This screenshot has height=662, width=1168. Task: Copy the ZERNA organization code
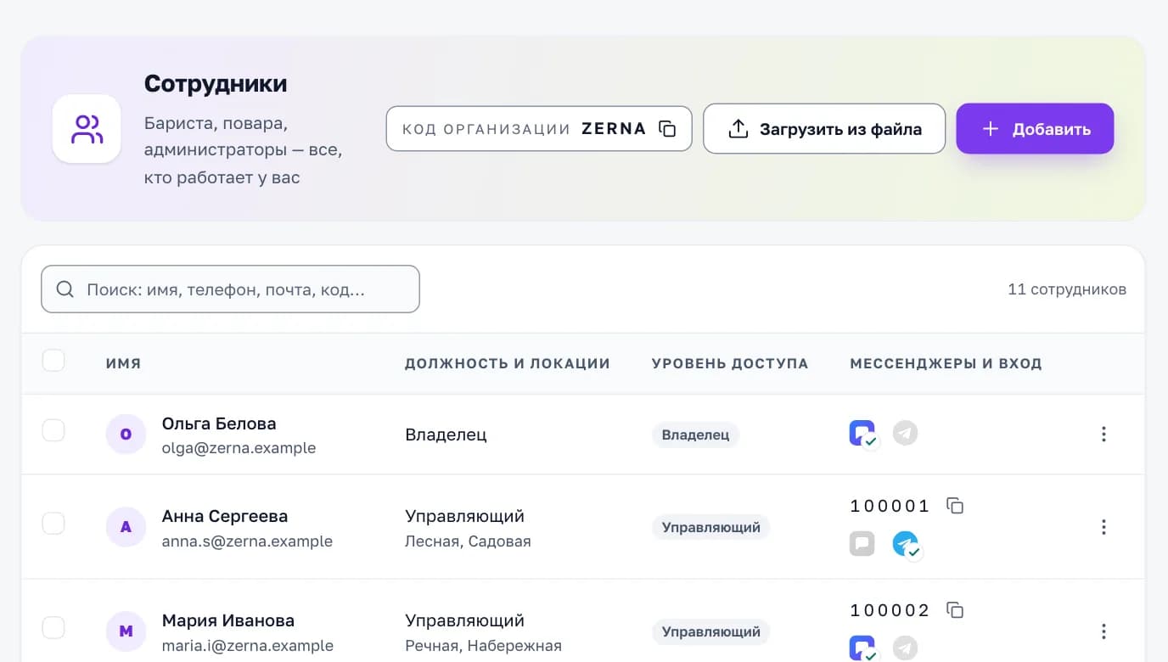coord(668,129)
